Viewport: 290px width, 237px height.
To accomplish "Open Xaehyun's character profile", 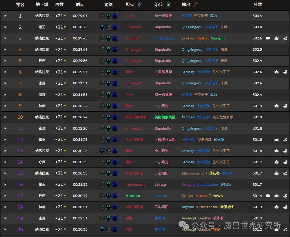I will 218,38.
